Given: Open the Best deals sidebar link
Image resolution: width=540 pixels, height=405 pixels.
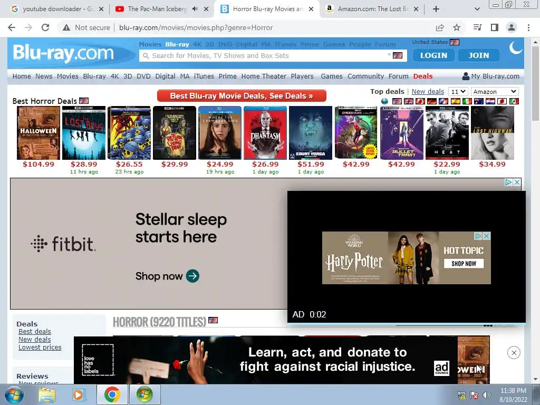Looking at the screenshot, I should (x=35, y=331).
